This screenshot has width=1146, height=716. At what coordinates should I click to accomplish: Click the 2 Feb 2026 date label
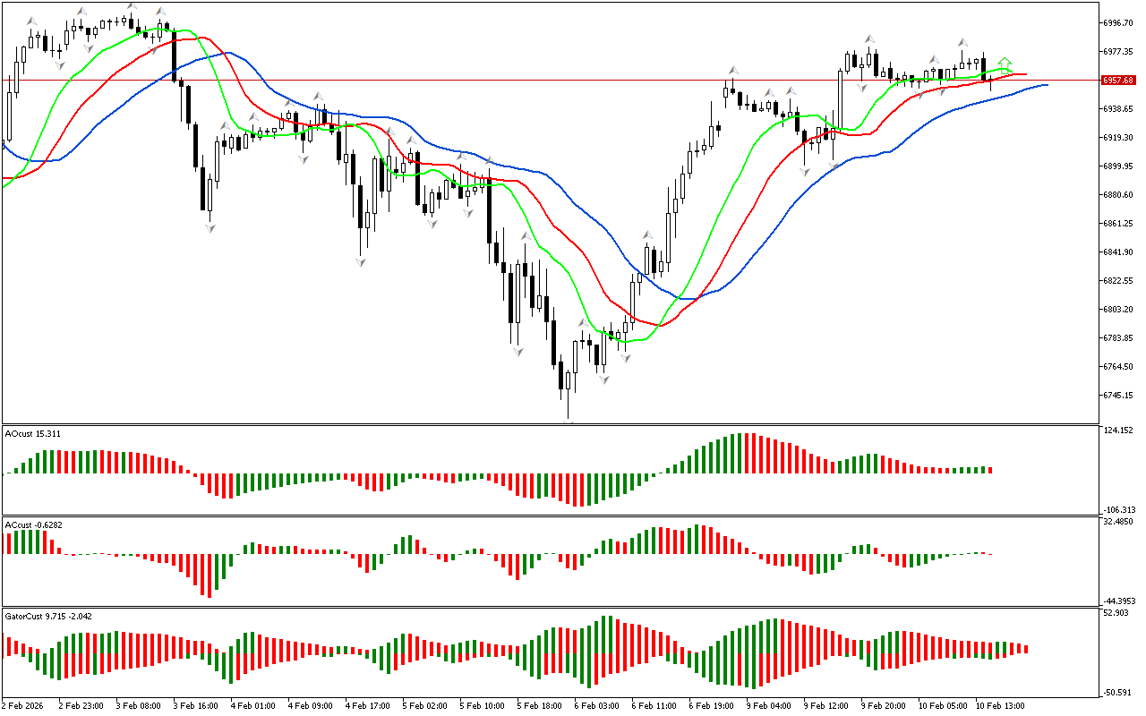pyautogui.click(x=25, y=705)
